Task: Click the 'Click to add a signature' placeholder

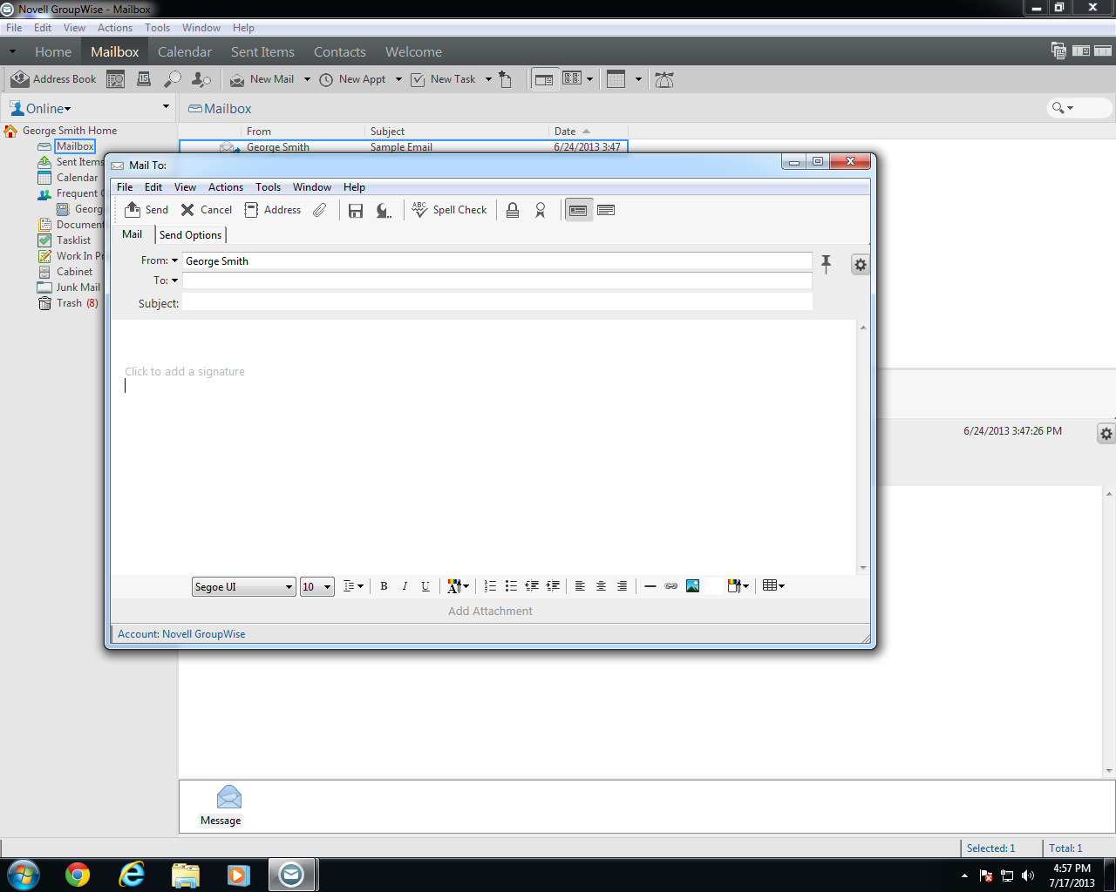Action: [x=185, y=372]
